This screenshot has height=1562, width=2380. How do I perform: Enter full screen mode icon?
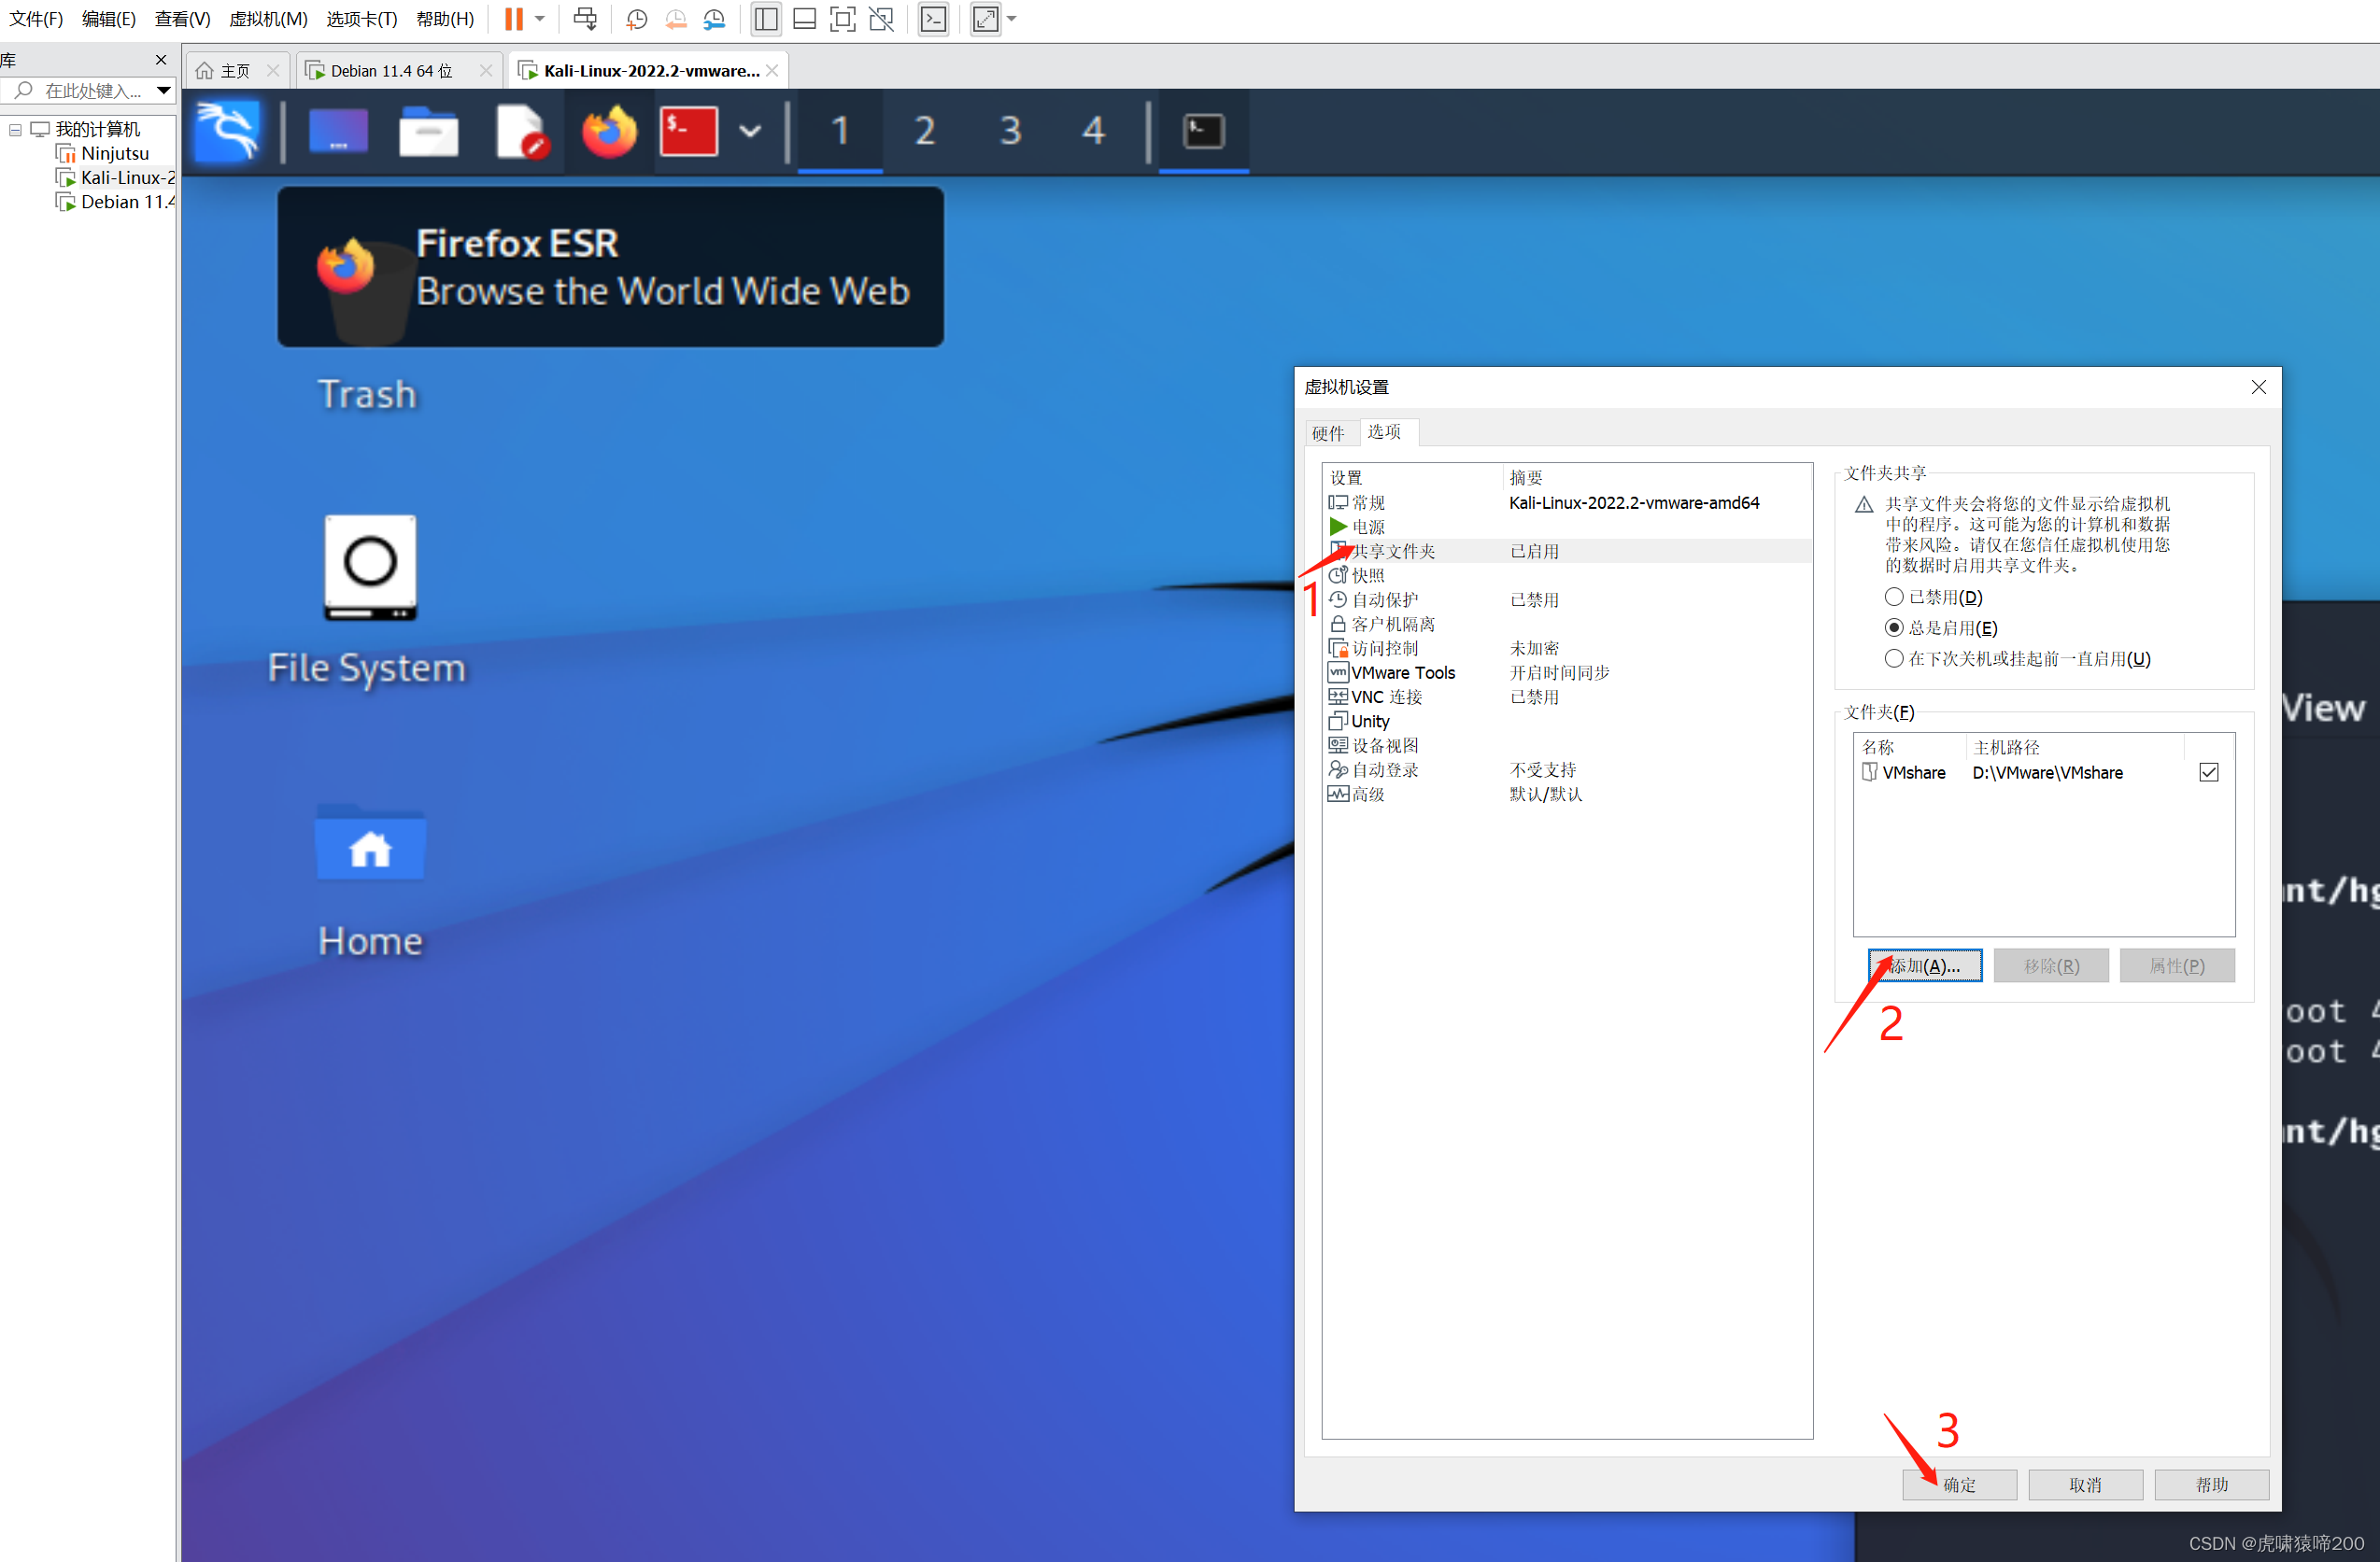843,19
